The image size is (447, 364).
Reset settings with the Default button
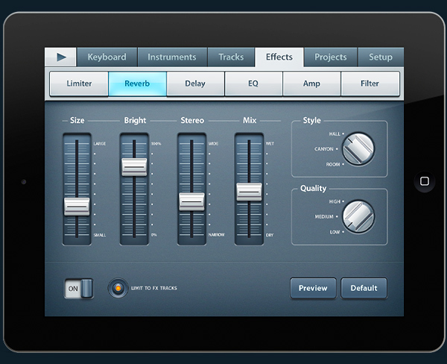pyautogui.click(x=364, y=288)
